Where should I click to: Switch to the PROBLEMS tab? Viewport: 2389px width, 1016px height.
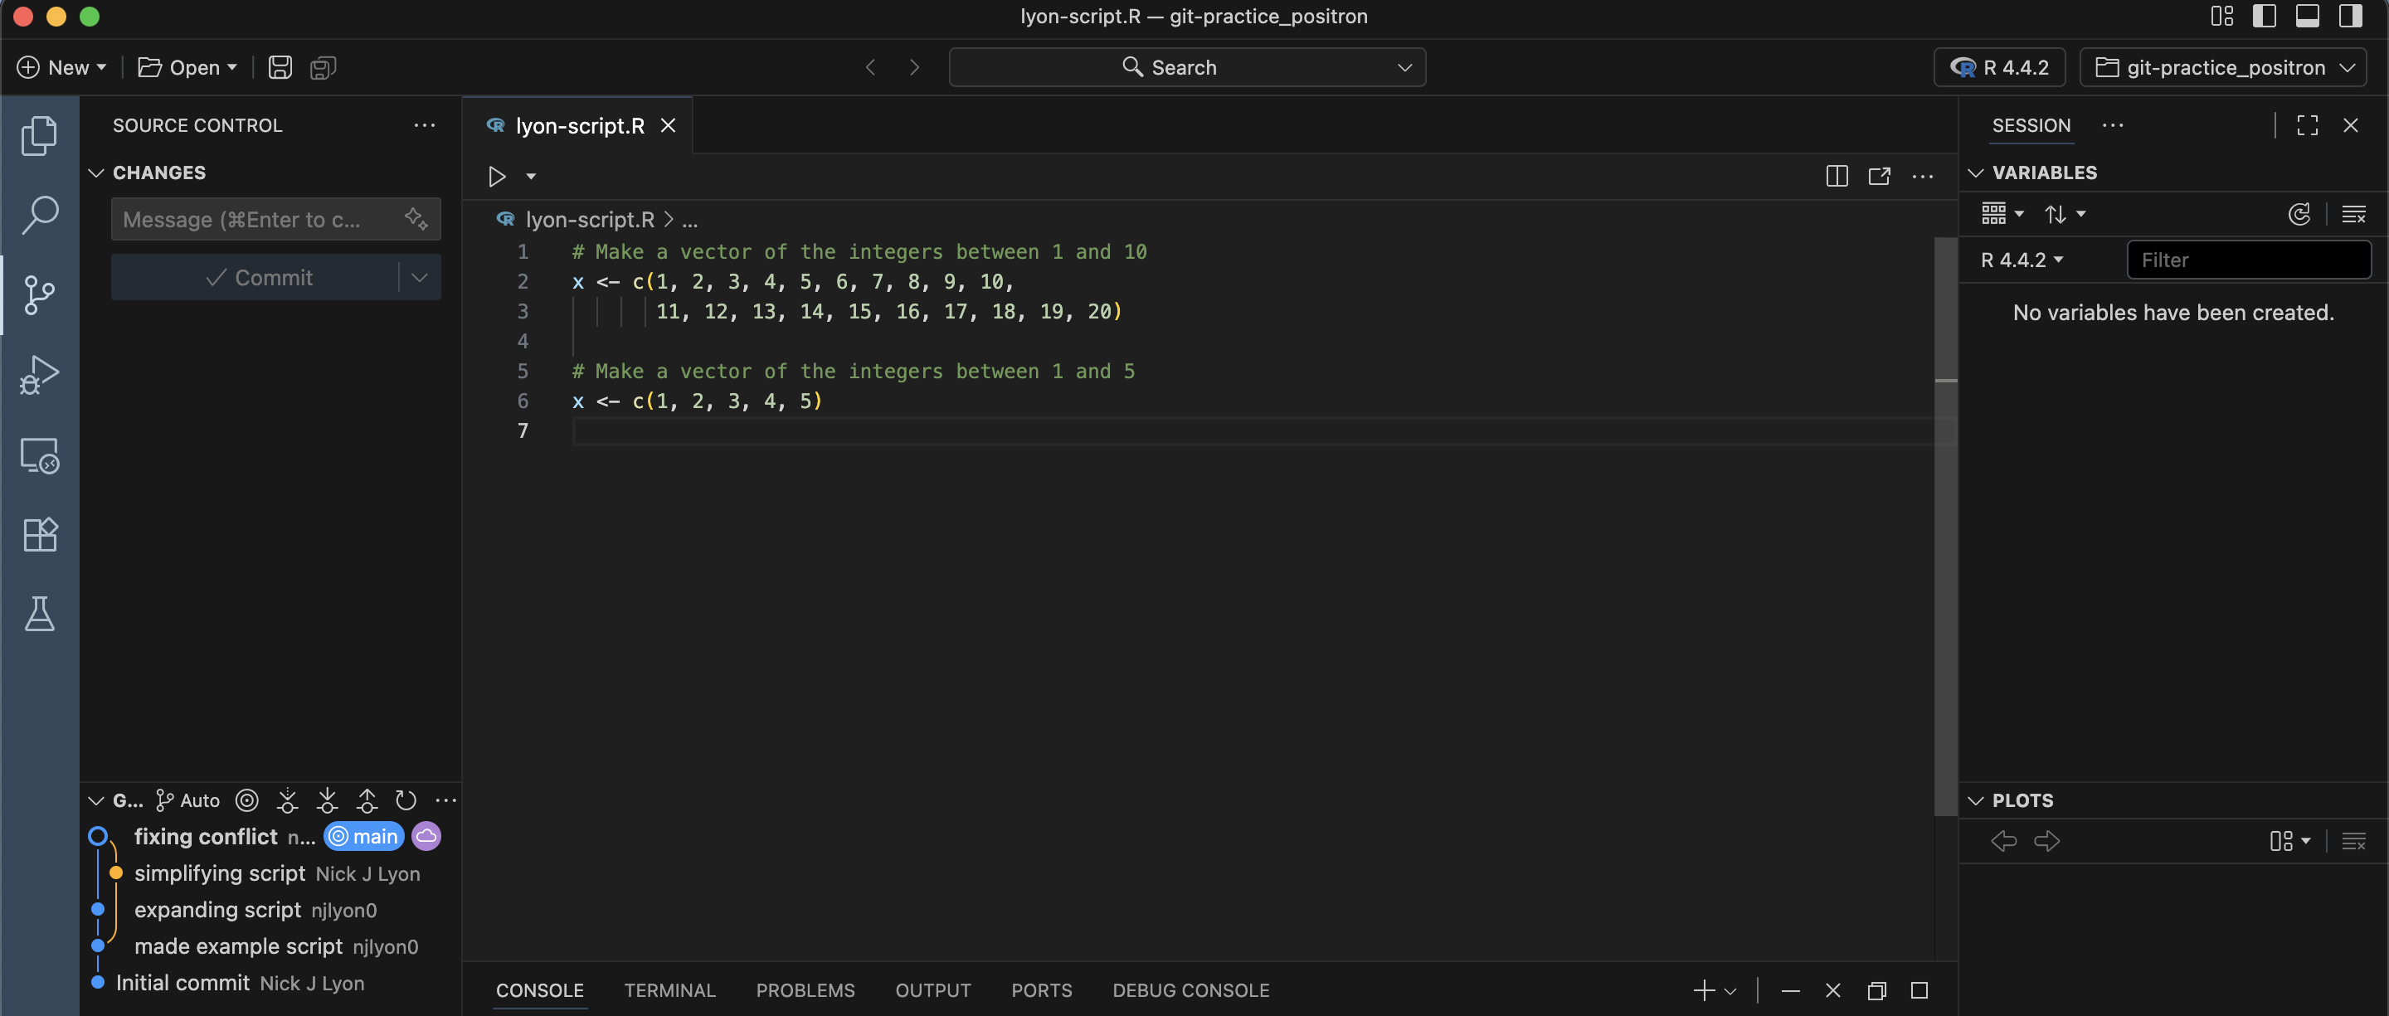(x=804, y=990)
